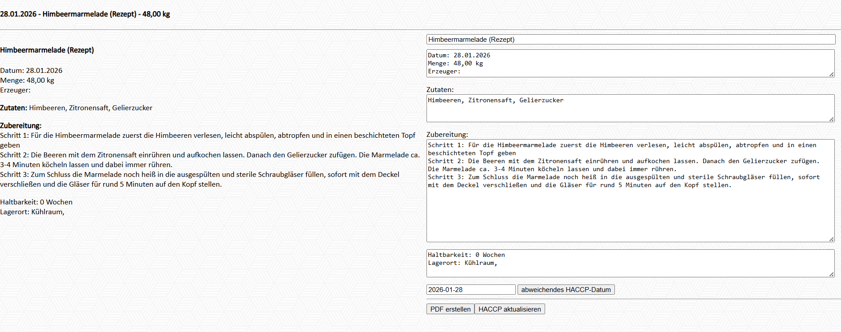
Task: Click 'Menge: 48,00 kg' line in left preview
Action: (27, 80)
